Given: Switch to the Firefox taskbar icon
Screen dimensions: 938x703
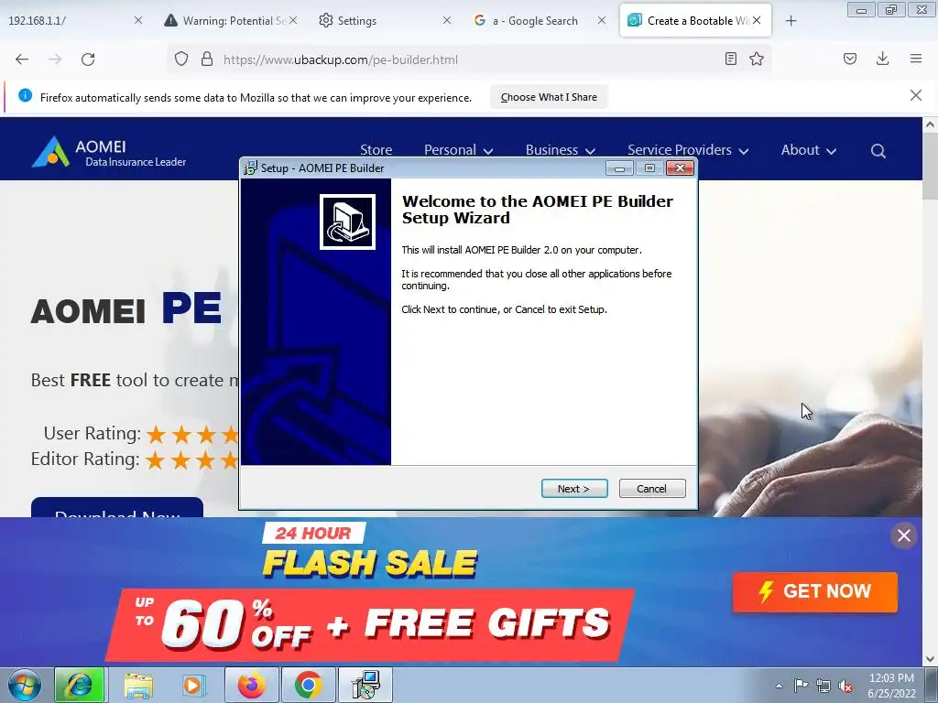Looking at the screenshot, I should click(x=251, y=685).
